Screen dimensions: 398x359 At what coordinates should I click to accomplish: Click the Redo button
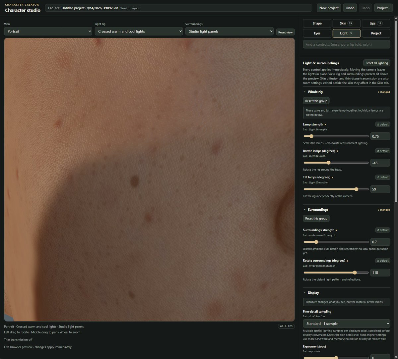tap(365, 8)
